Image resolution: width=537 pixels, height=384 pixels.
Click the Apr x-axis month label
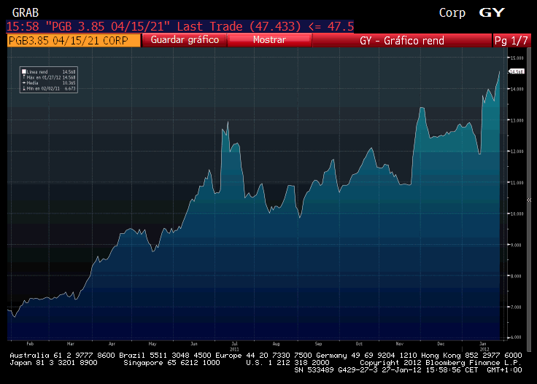click(x=112, y=344)
